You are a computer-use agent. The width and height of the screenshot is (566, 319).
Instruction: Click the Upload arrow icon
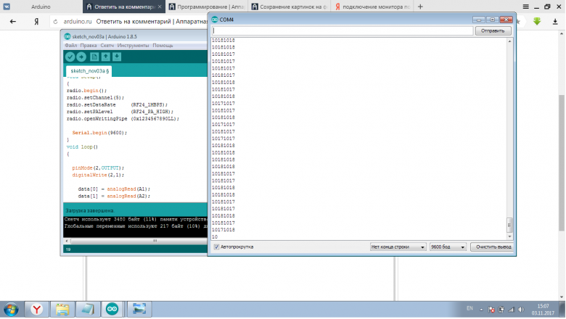click(x=81, y=57)
